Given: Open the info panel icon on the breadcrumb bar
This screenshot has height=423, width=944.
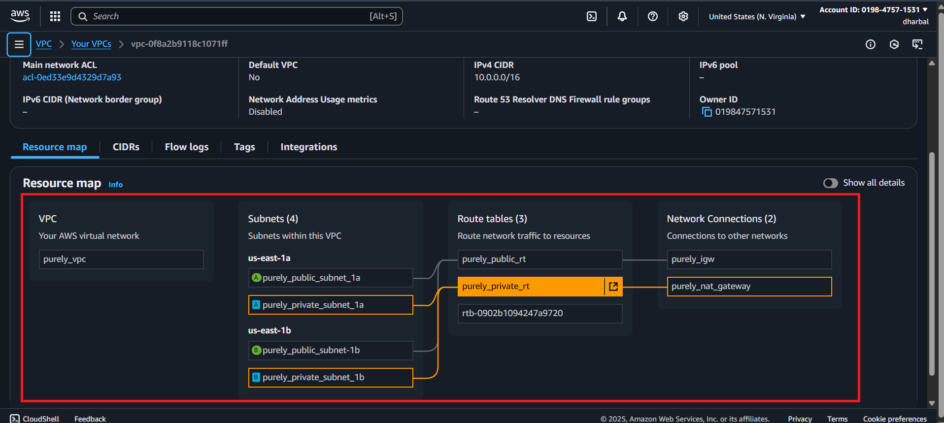Looking at the screenshot, I should click(871, 44).
